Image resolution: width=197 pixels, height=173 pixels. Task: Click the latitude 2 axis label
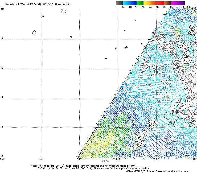2,127
